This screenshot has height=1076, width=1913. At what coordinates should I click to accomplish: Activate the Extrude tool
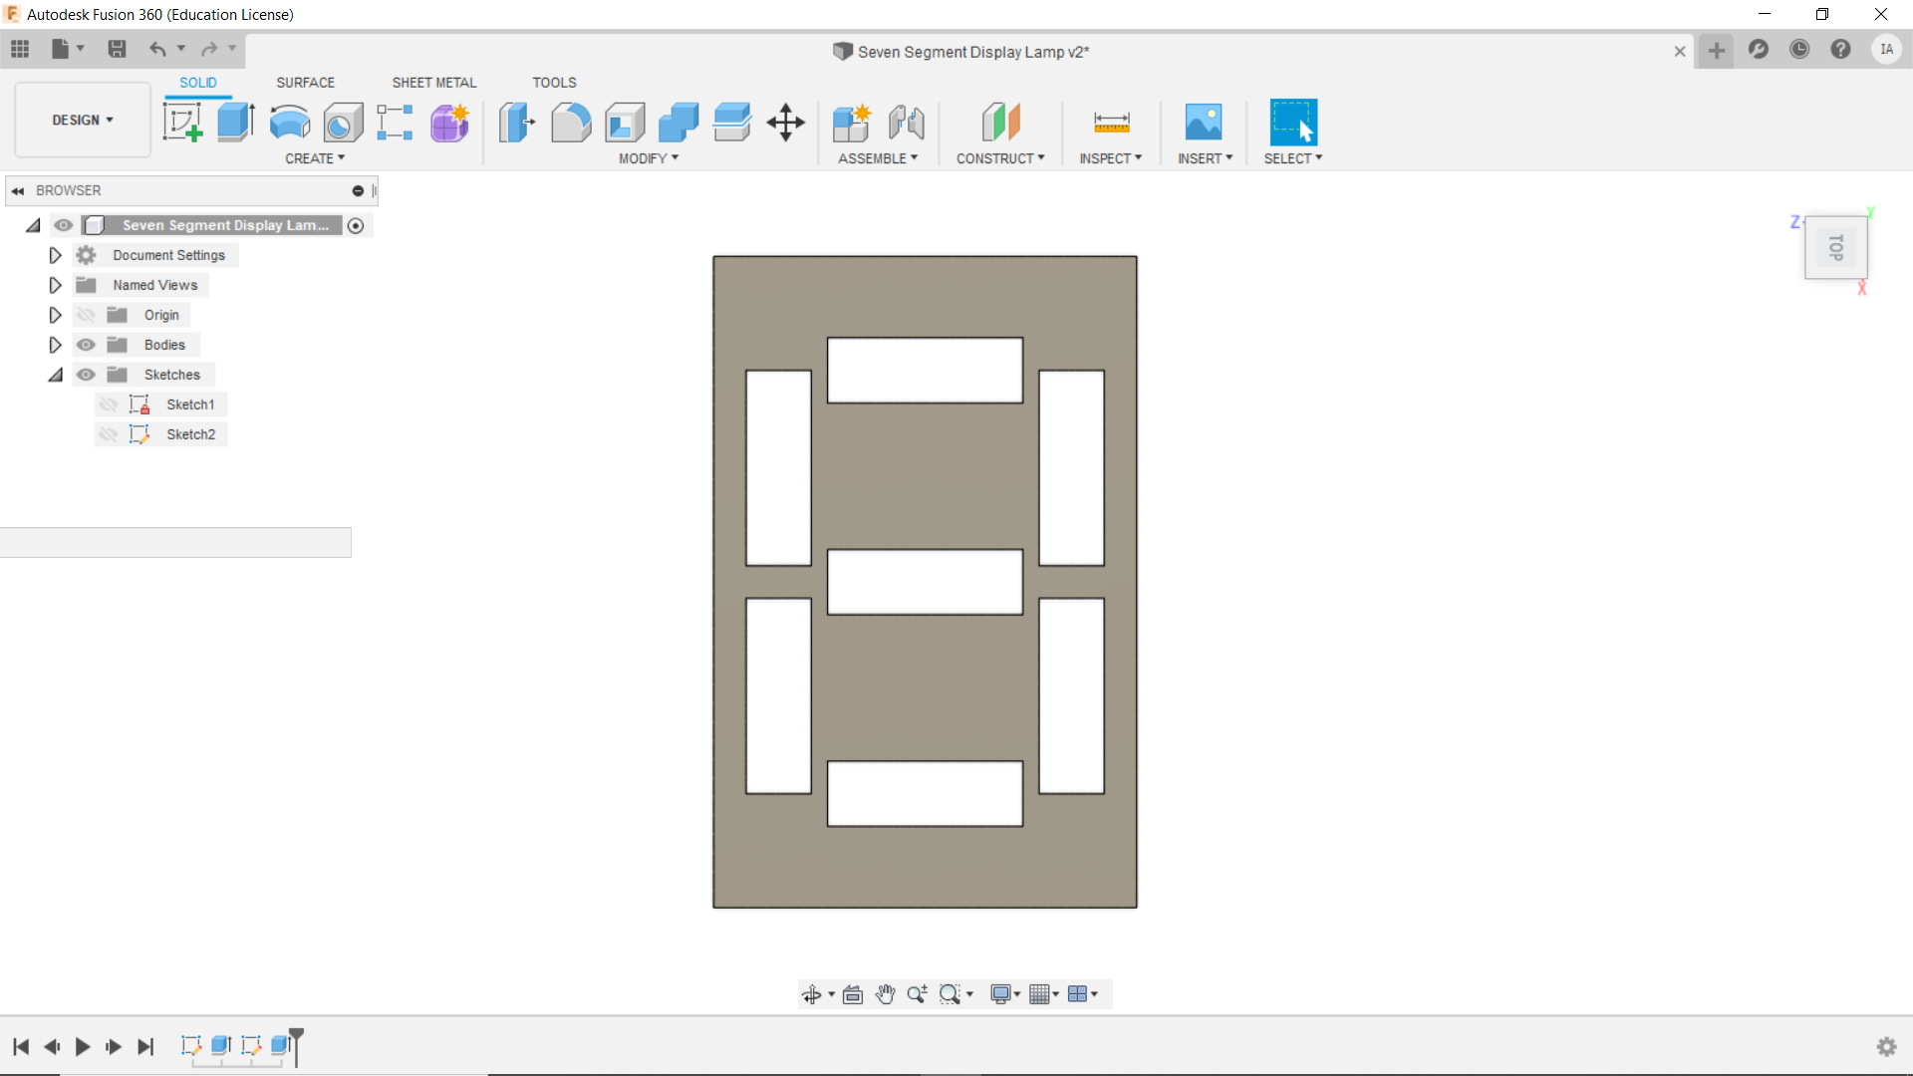tap(235, 122)
